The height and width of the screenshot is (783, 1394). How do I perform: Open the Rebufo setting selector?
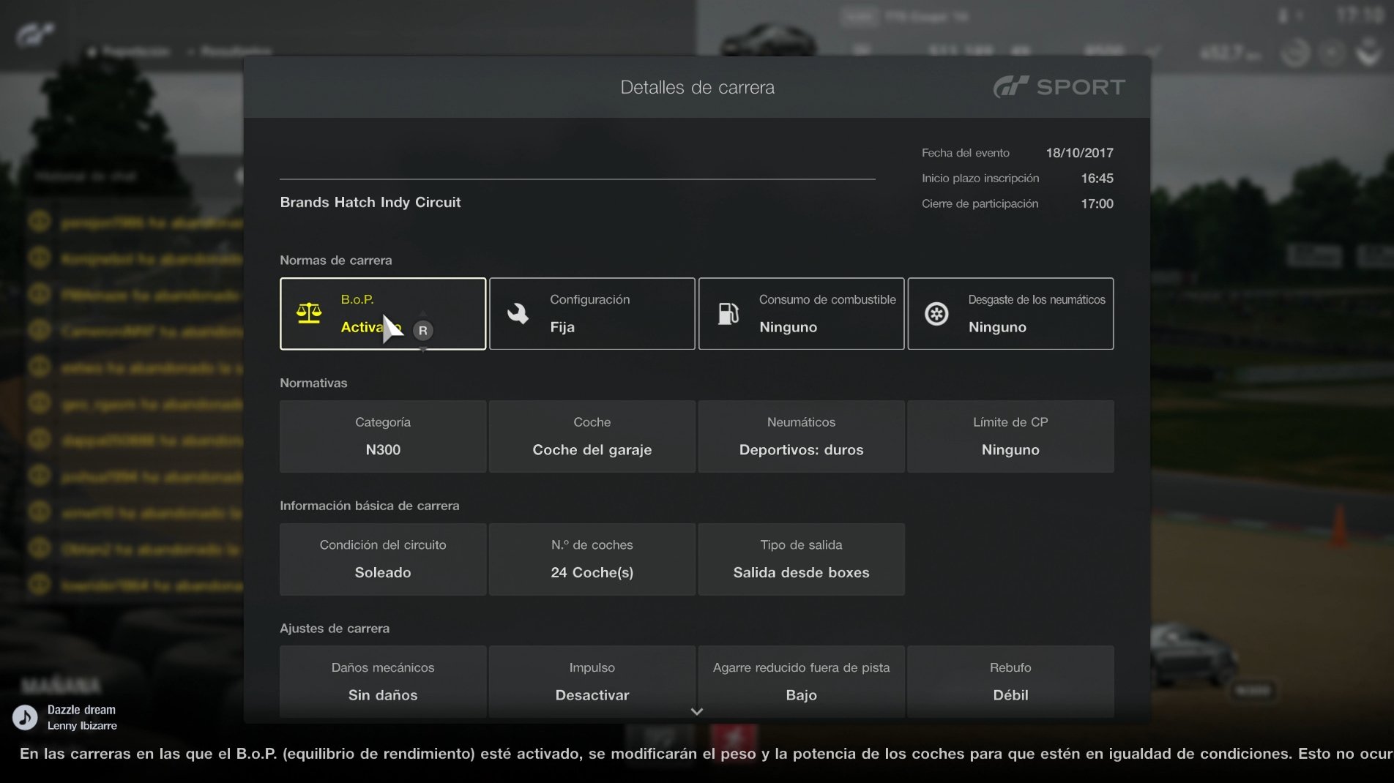coord(1010,681)
